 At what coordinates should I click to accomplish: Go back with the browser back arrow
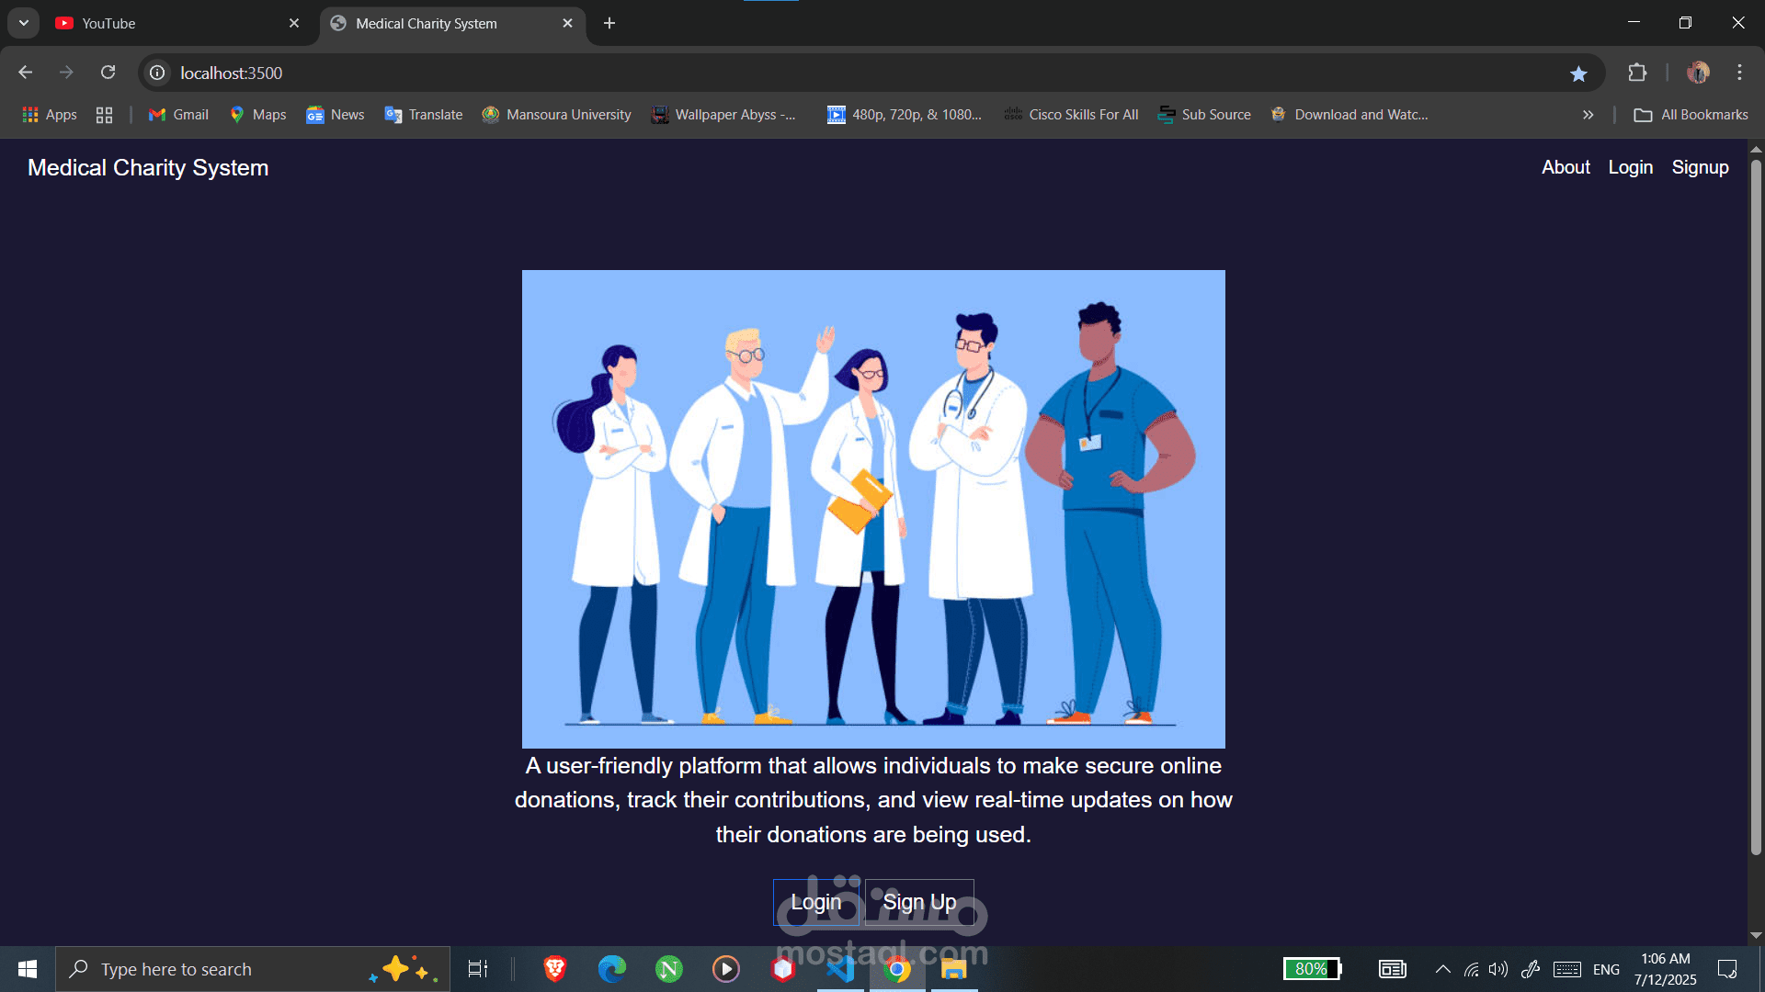(26, 73)
